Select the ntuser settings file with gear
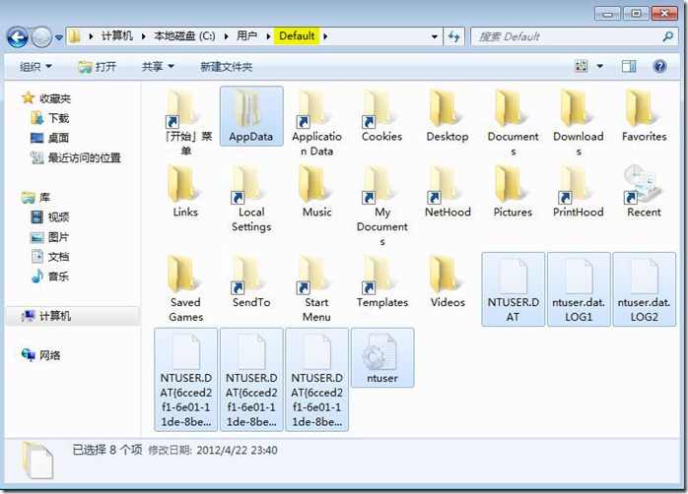This screenshot has height=494, width=688. coord(382,358)
